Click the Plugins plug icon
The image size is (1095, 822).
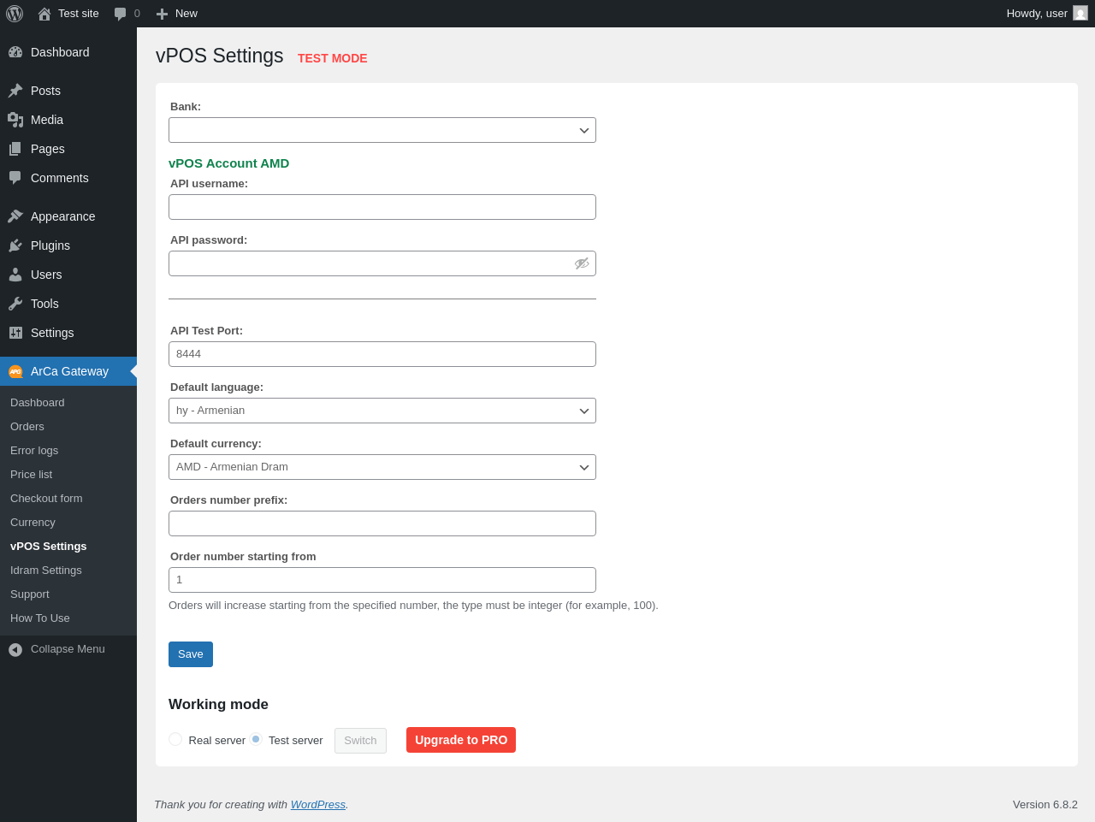point(15,245)
